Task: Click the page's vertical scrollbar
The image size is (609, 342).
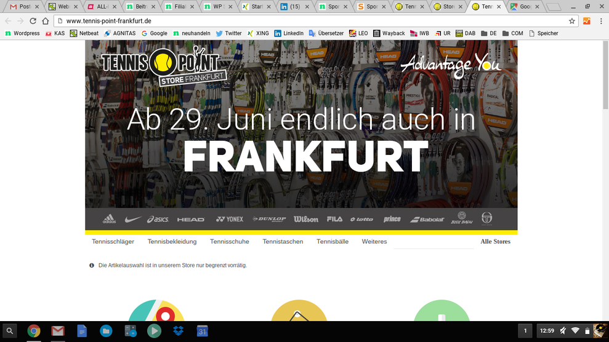Action: [x=605, y=75]
